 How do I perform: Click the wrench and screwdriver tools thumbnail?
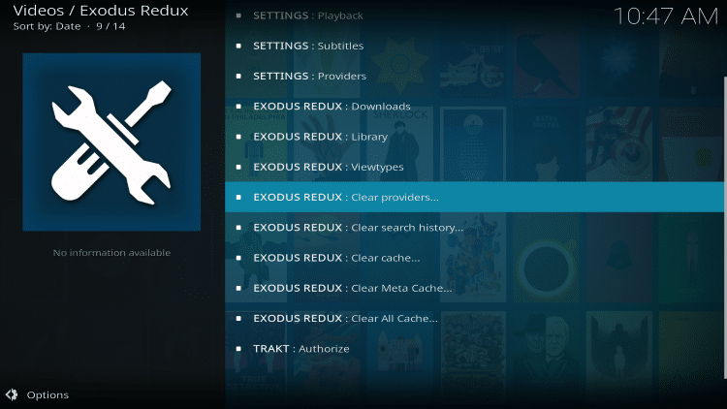point(111,142)
